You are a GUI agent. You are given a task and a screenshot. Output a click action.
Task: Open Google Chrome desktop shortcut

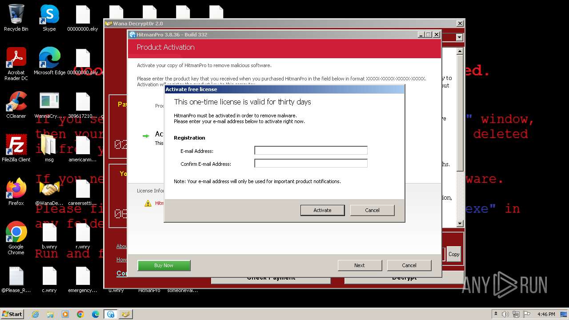coord(16,238)
